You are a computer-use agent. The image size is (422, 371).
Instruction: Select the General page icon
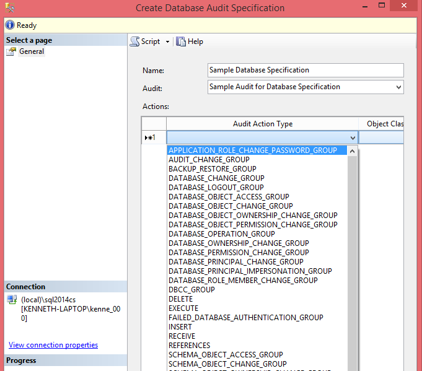11,51
